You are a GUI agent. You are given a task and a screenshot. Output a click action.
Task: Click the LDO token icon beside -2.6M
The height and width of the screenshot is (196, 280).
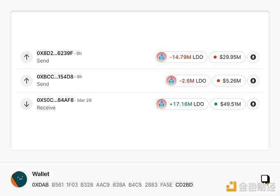click(x=171, y=81)
